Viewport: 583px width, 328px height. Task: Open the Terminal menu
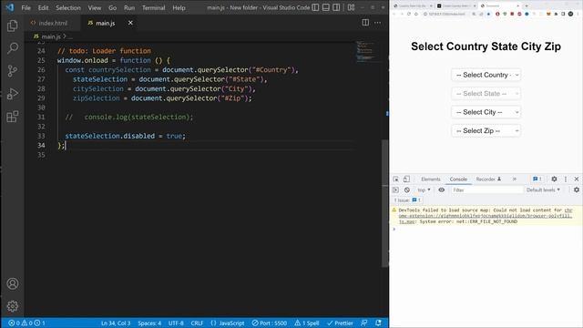pyautogui.click(x=154, y=8)
